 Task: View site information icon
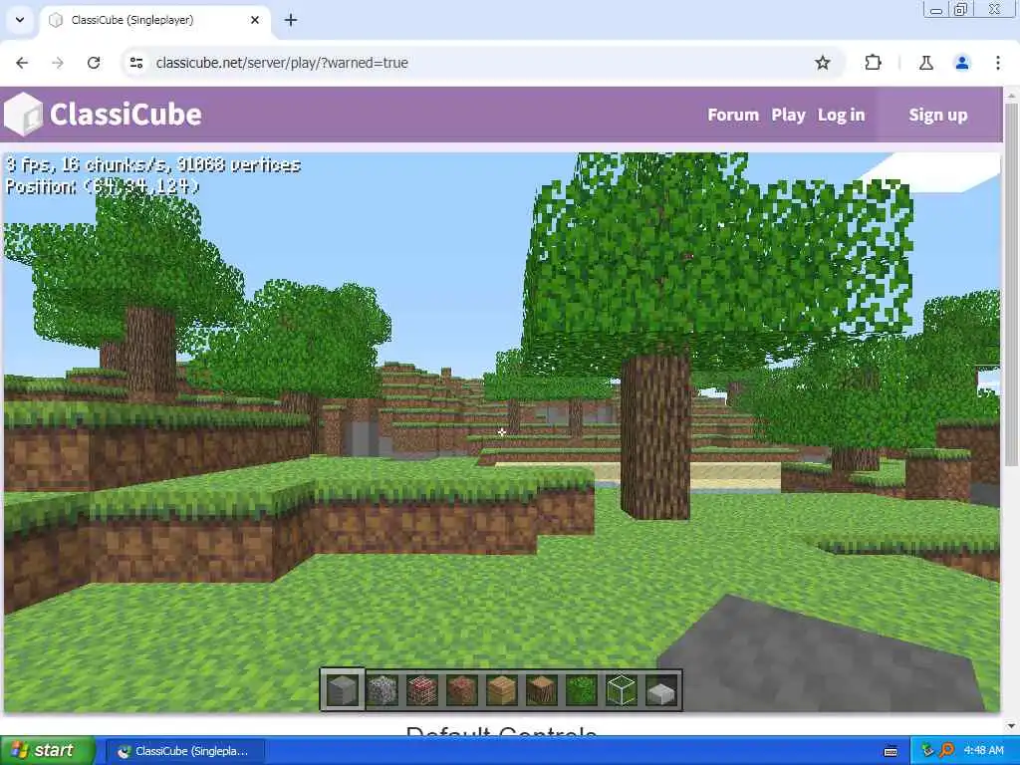(x=135, y=63)
